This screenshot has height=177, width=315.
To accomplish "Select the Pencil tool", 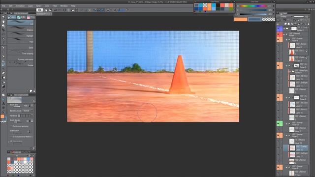I will 3,52.
